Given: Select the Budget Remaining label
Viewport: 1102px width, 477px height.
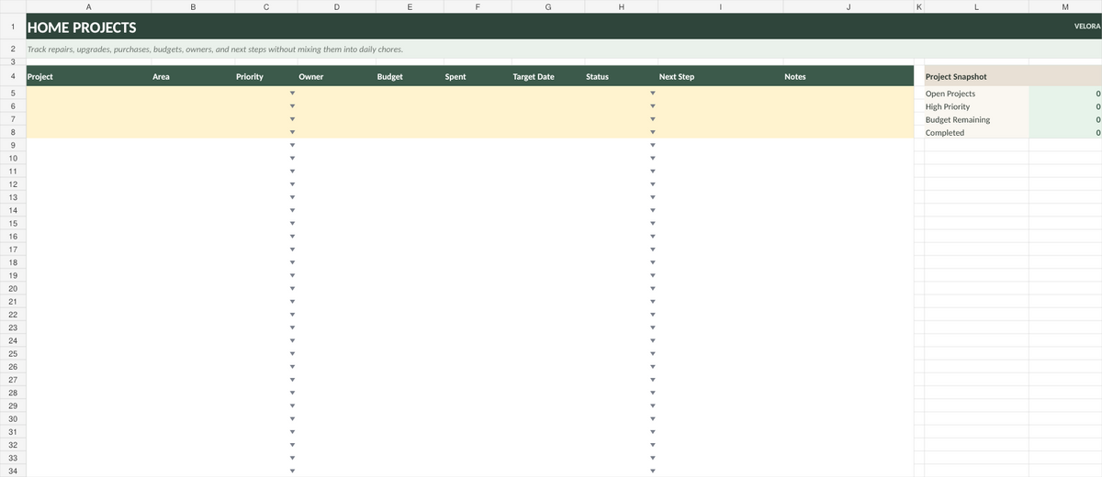Looking at the screenshot, I should coord(958,119).
